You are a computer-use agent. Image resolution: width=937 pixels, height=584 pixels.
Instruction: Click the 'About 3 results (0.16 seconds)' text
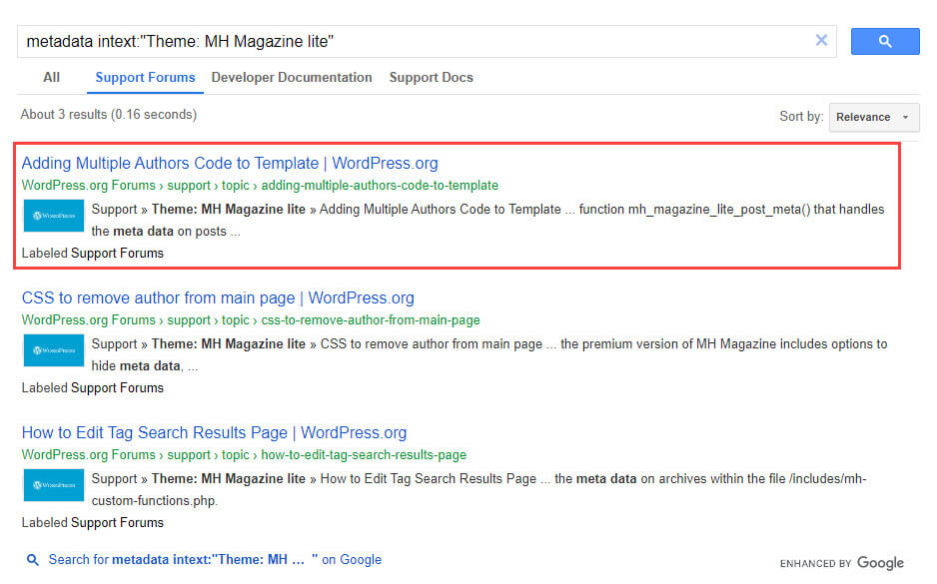pos(109,114)
